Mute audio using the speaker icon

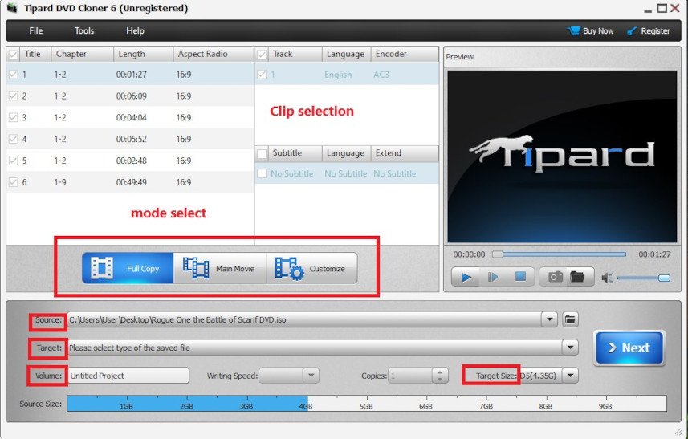point(607,278)
